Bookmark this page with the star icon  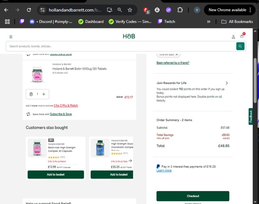pos(130,10)
